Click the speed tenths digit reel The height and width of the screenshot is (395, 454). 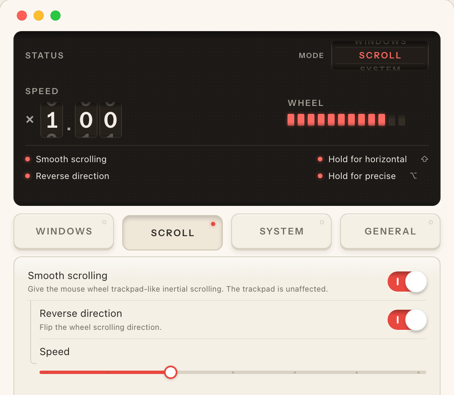coord(86,120)
